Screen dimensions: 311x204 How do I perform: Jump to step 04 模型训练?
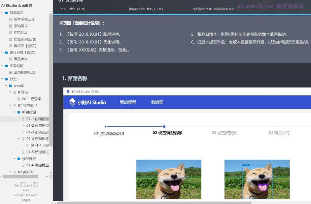click(x=279, y=133)
